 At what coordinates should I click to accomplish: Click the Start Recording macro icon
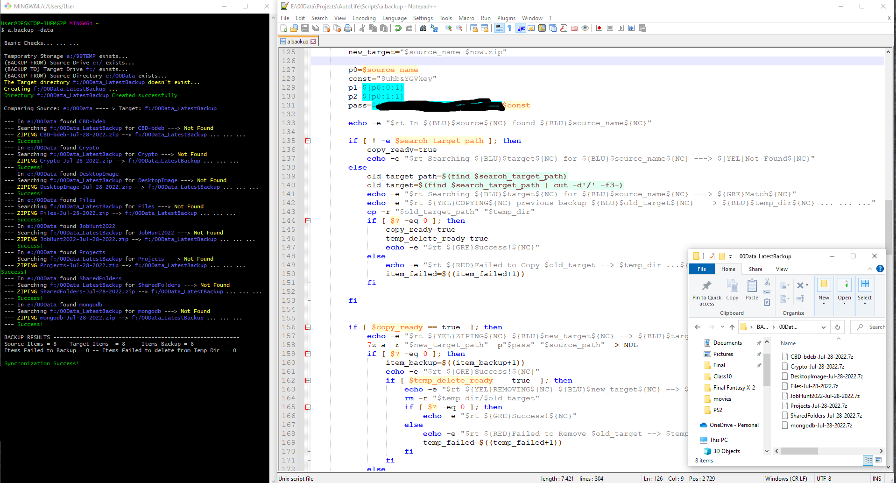click(599, 28)
